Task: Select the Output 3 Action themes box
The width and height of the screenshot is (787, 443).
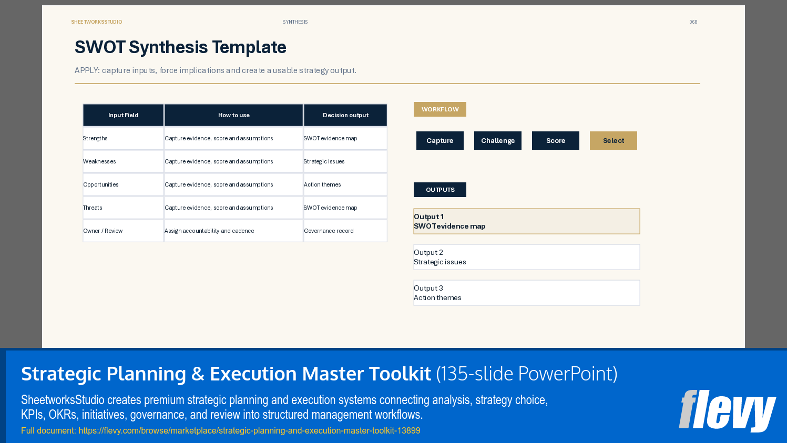Action: pos(527,293)
